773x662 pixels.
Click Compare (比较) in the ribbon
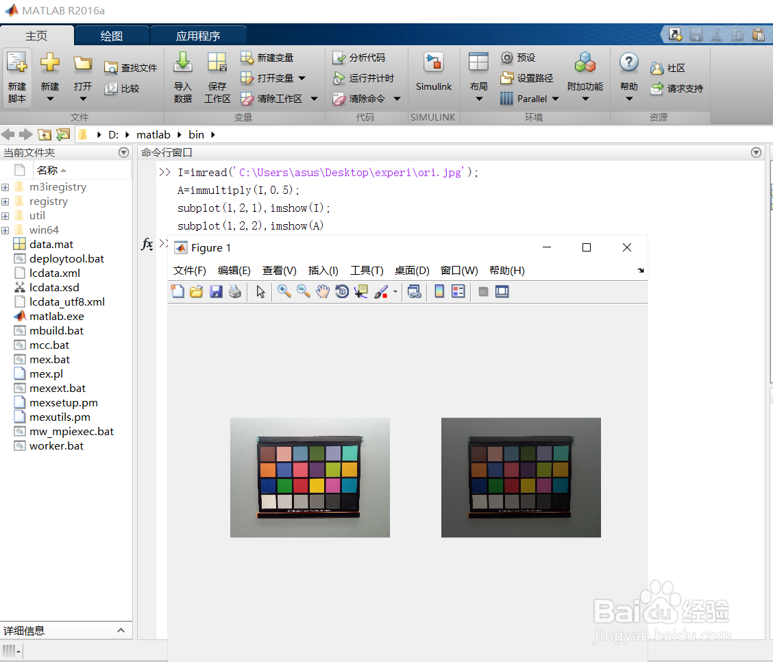point(122,88)
